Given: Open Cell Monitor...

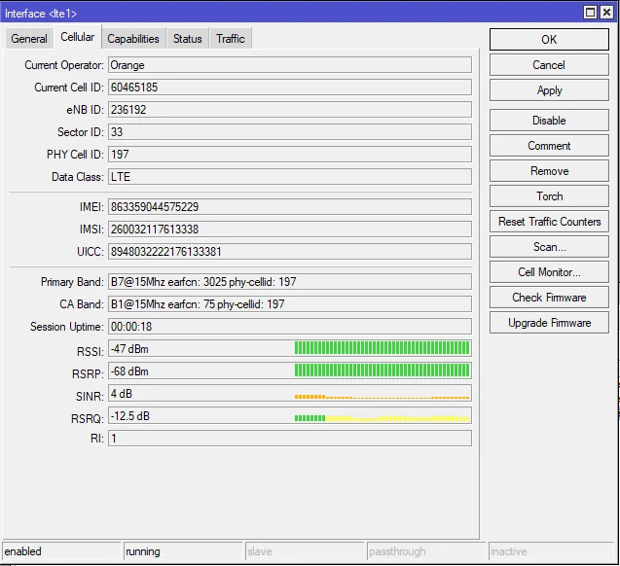Looking at the screenshot, I should (x=549, y=271).
